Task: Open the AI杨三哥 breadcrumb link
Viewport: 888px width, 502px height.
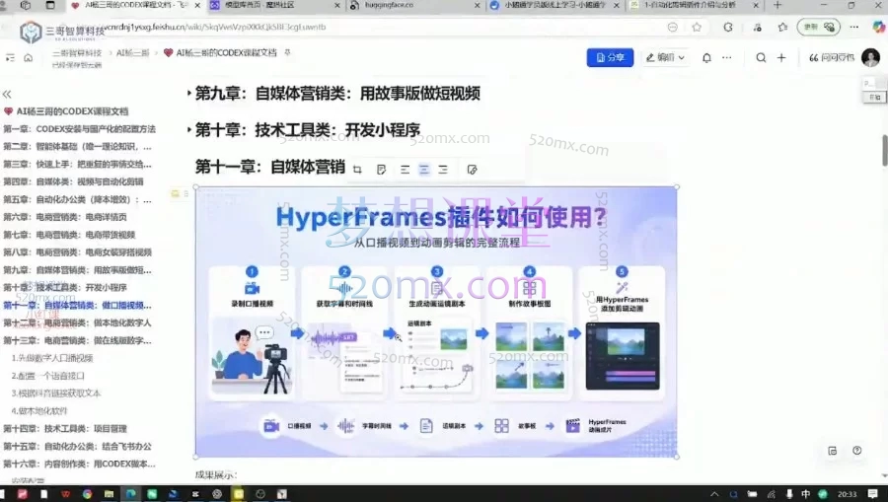Action: coord(132,53)
